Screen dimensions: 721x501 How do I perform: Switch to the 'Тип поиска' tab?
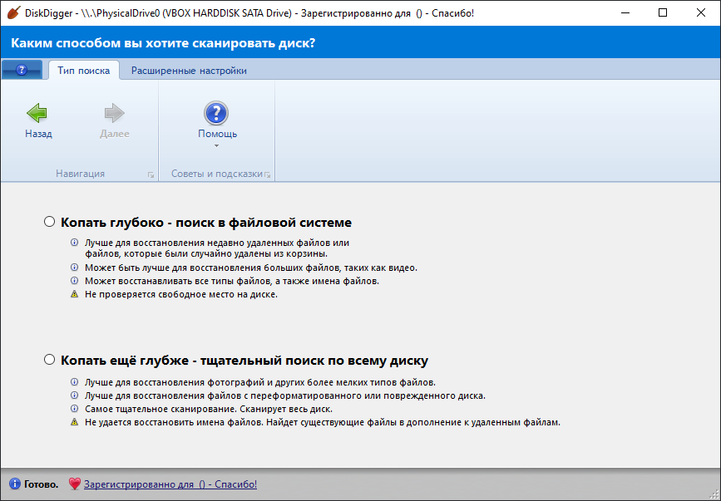tap(83, 71)
